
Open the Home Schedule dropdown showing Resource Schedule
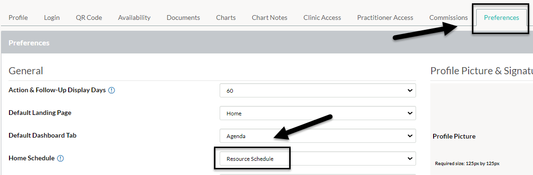[x=318, y=158]
